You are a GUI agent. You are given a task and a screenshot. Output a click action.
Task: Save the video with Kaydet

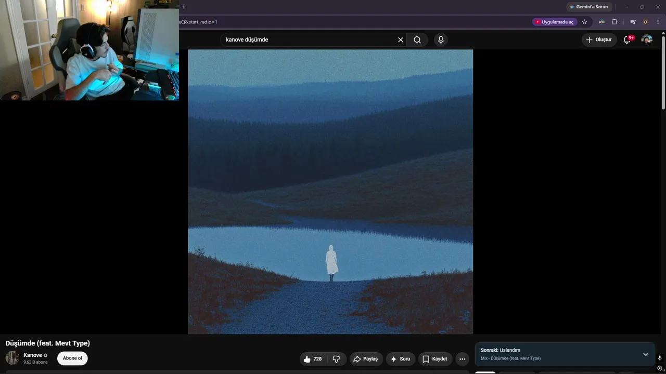click(x=435, y=359)
